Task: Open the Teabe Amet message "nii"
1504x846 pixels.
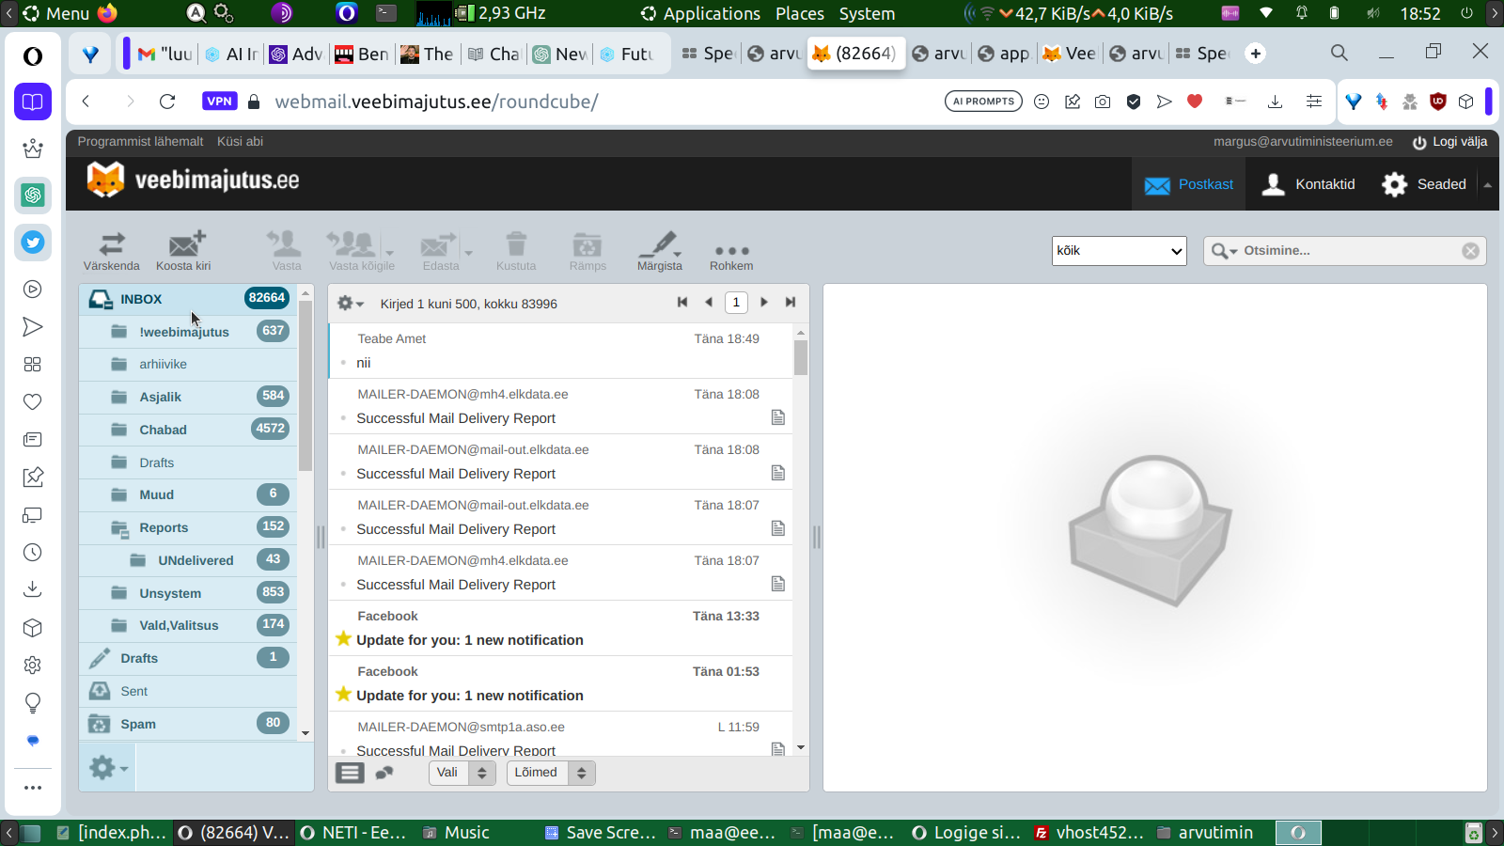Action: click(x=560, y=351)
